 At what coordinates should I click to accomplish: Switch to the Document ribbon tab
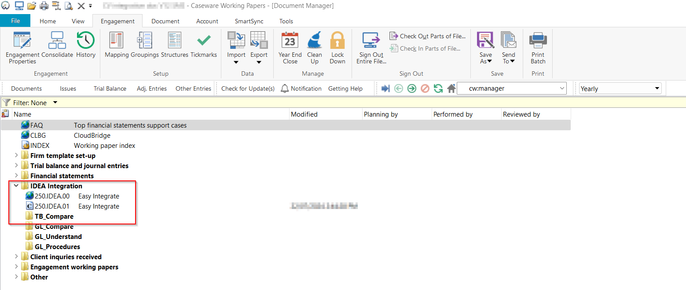tap(165, 21)
